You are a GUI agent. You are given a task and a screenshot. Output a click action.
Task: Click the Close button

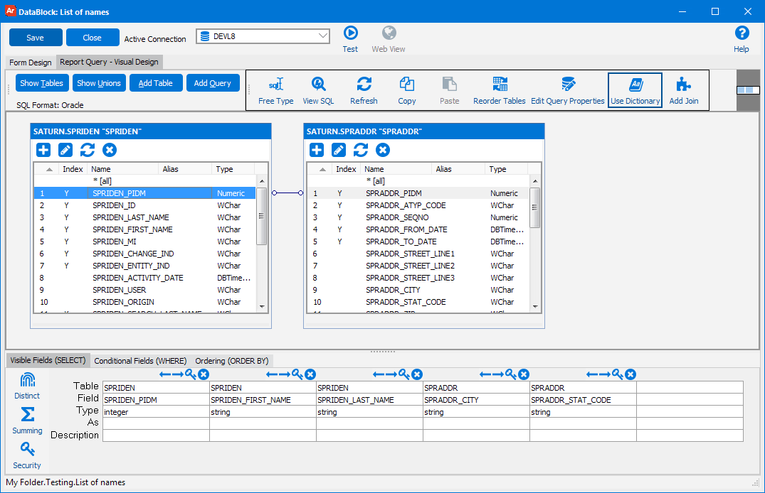tap(93, 38)
